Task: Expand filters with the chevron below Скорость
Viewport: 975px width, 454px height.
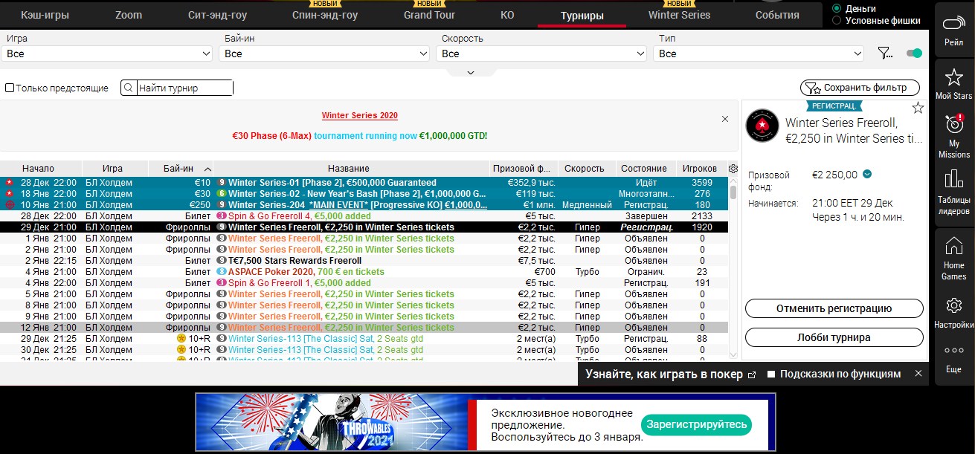Action: (470, 72)
